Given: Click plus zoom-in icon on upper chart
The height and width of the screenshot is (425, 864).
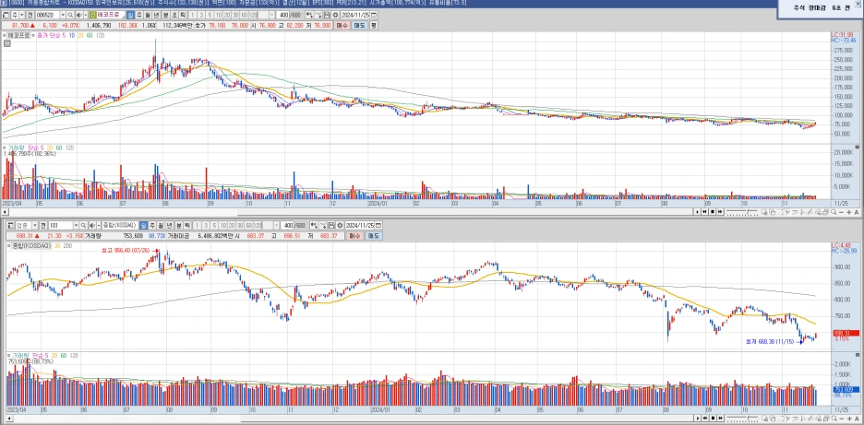Looking at the screenshot, I should pos(848,212).
